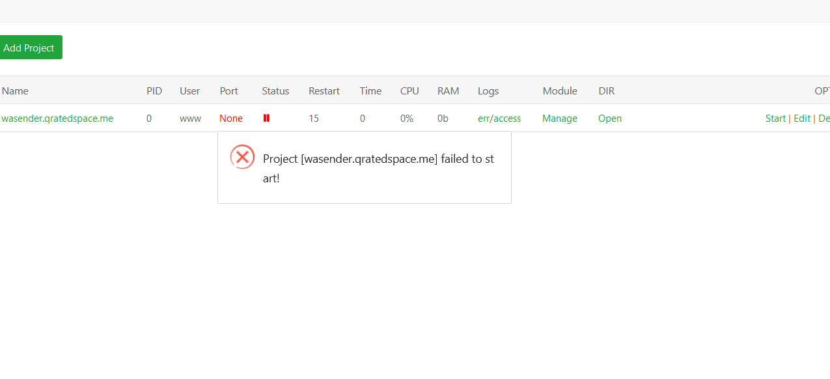
Task: Click the Name column header
Action: point(15,91)
